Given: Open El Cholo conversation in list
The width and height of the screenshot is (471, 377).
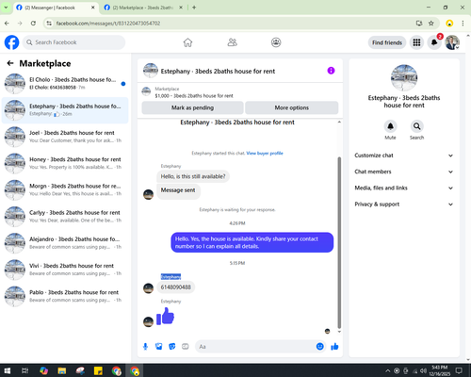Looking at the screenshot, I should pos(65,84).
